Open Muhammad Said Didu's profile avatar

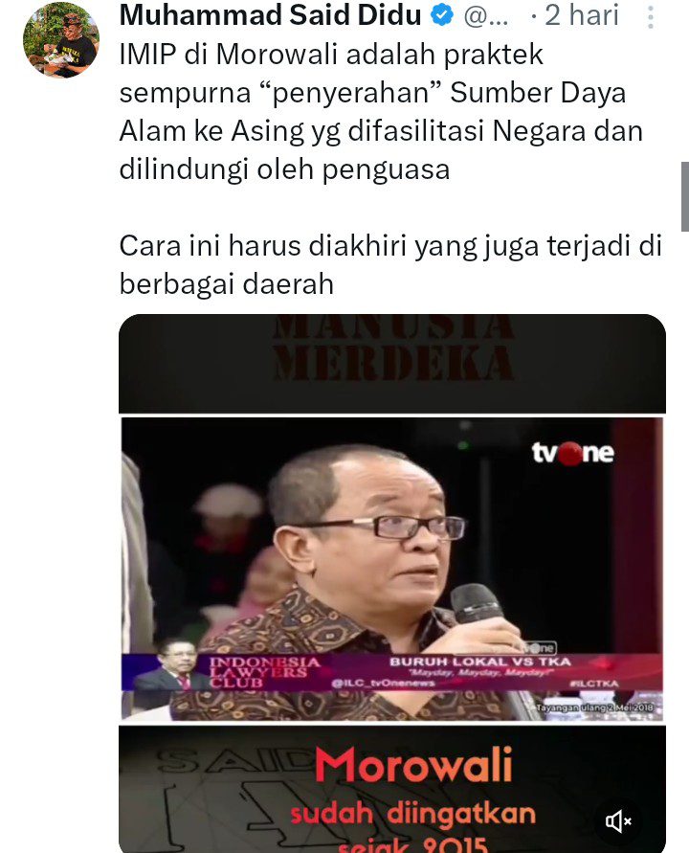point(61,39)
